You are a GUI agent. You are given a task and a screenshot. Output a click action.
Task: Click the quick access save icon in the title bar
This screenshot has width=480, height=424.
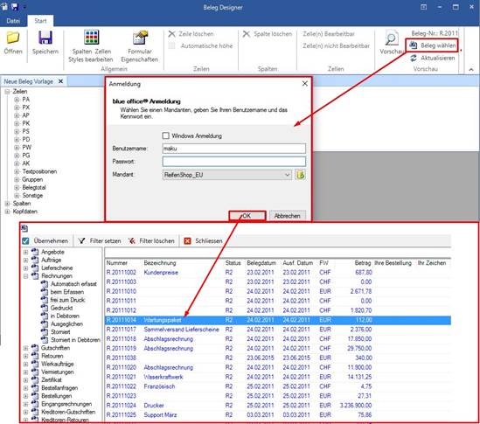pyautogui.click(x=14, y=6)
